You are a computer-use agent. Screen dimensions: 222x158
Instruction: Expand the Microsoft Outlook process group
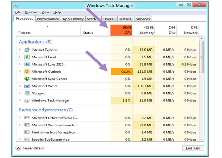click(20, 72)
